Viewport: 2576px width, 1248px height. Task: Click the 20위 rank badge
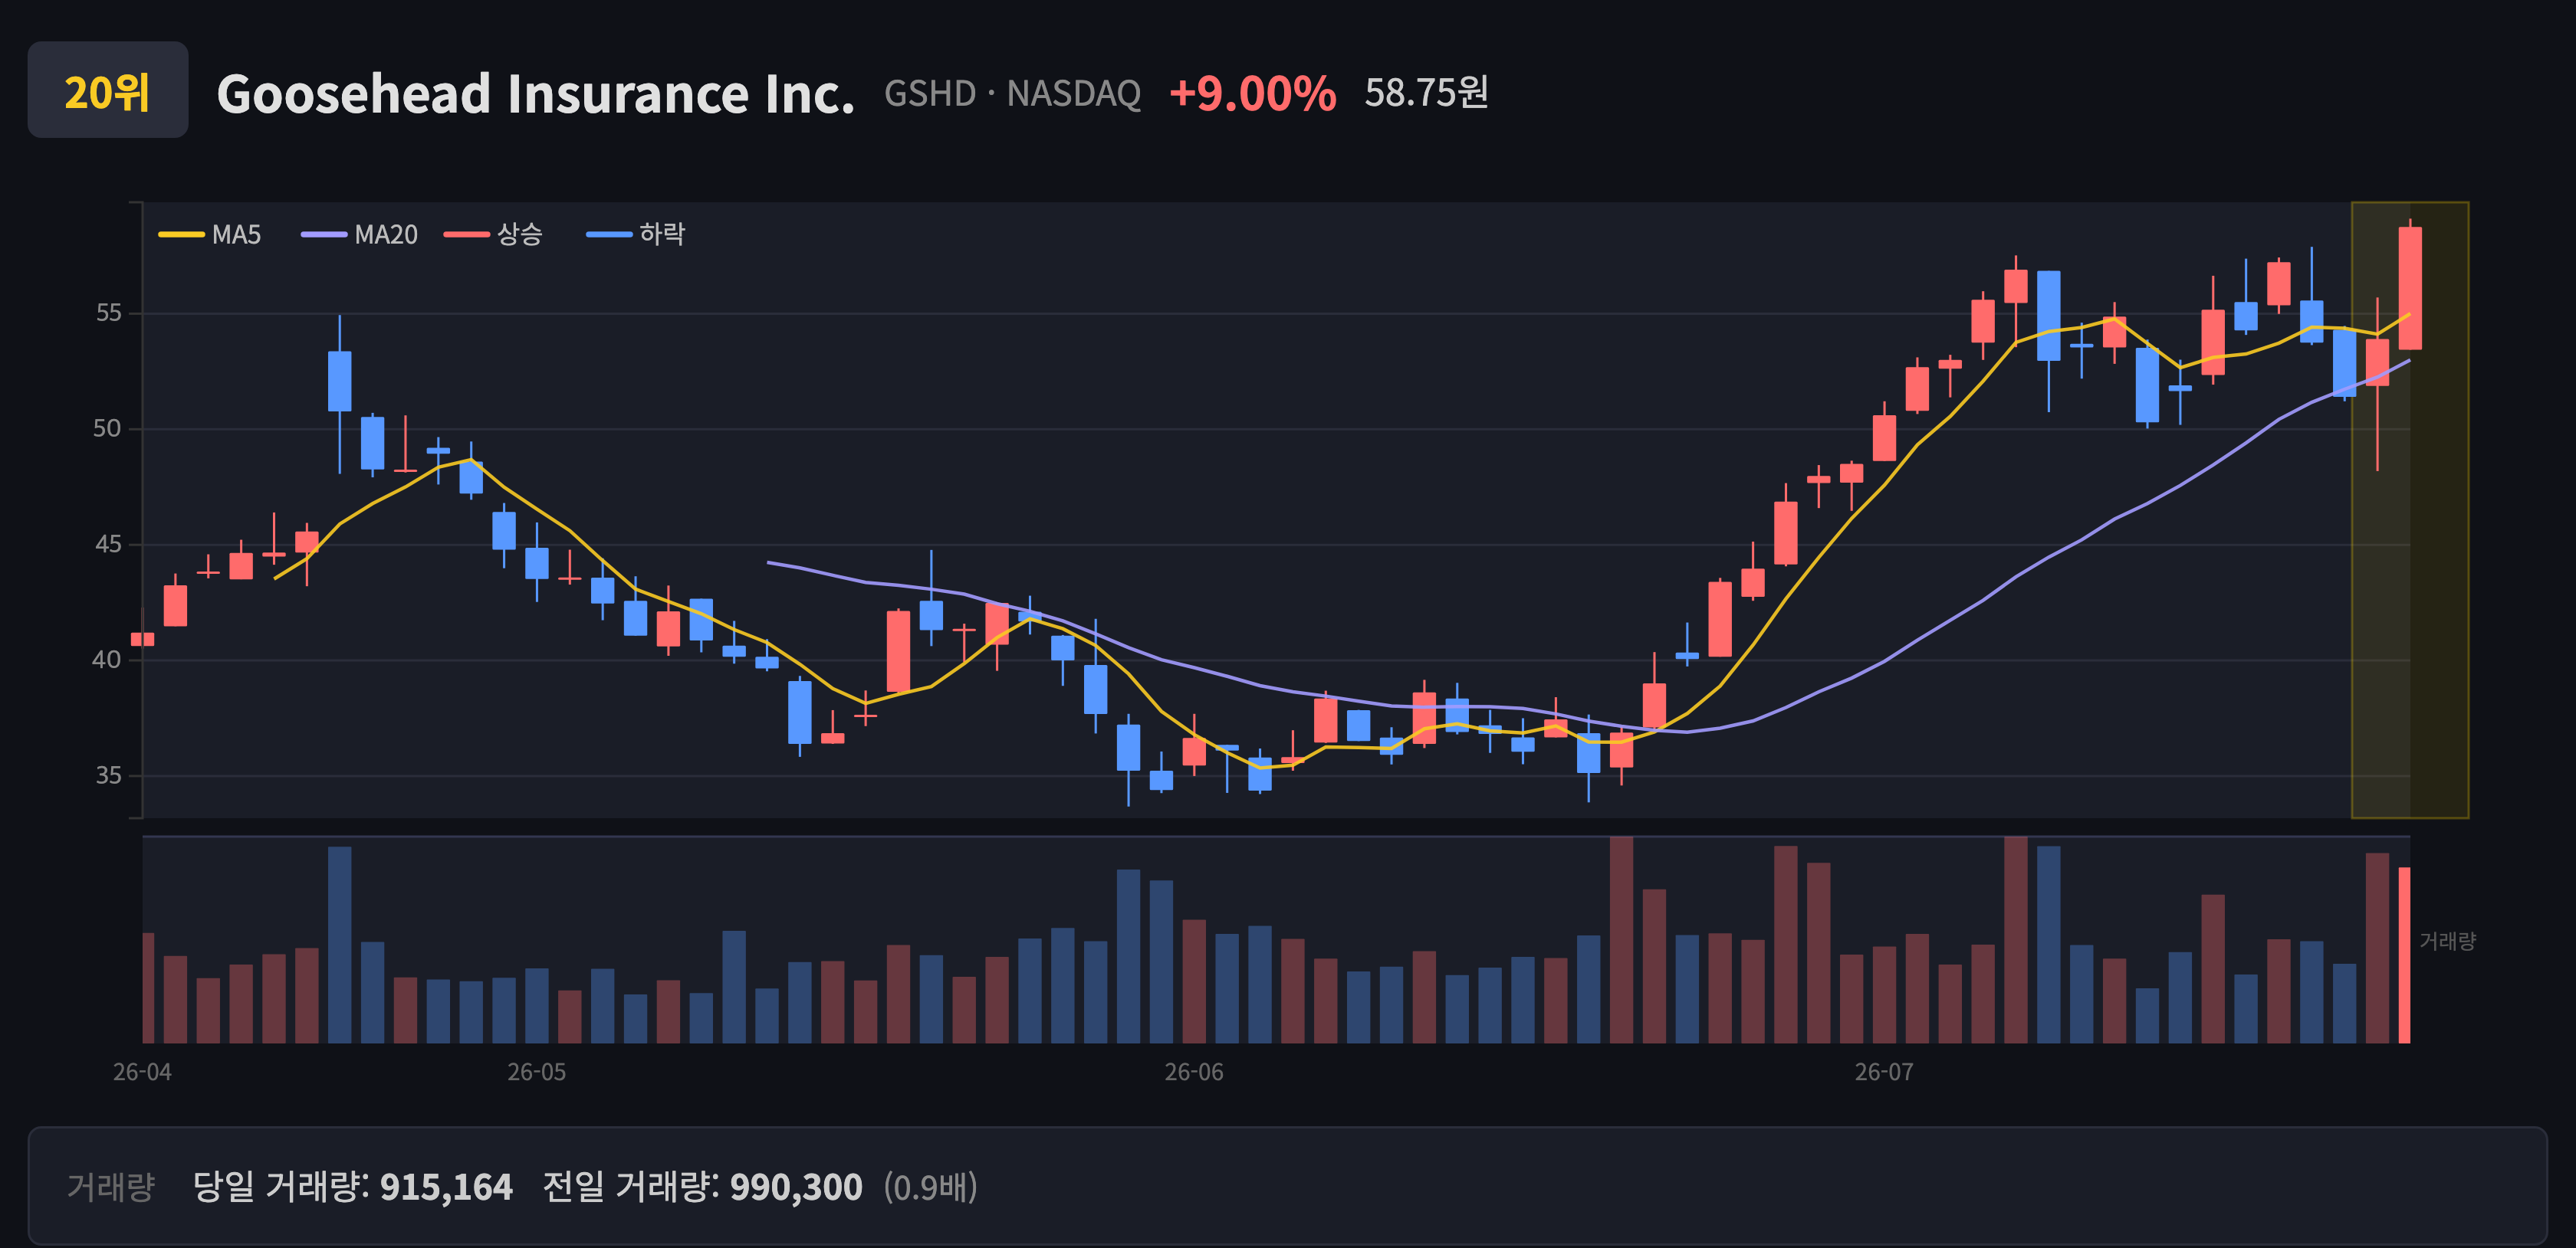[108, 90]
